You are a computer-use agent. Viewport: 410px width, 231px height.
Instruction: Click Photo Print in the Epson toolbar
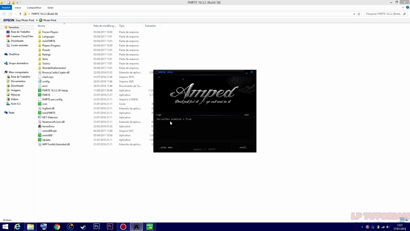click(x=47, y=20)
